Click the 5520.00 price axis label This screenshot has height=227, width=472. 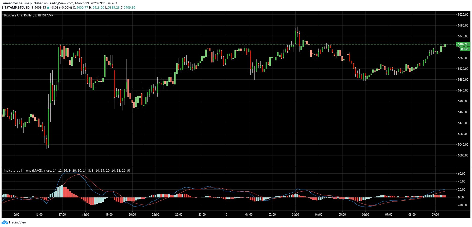click(x=463, y=15)
